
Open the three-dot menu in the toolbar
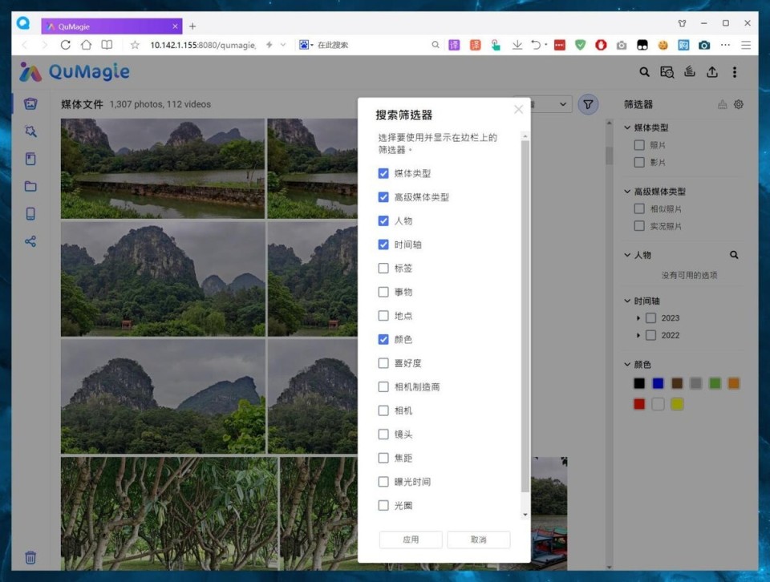[x=735, y=72]
